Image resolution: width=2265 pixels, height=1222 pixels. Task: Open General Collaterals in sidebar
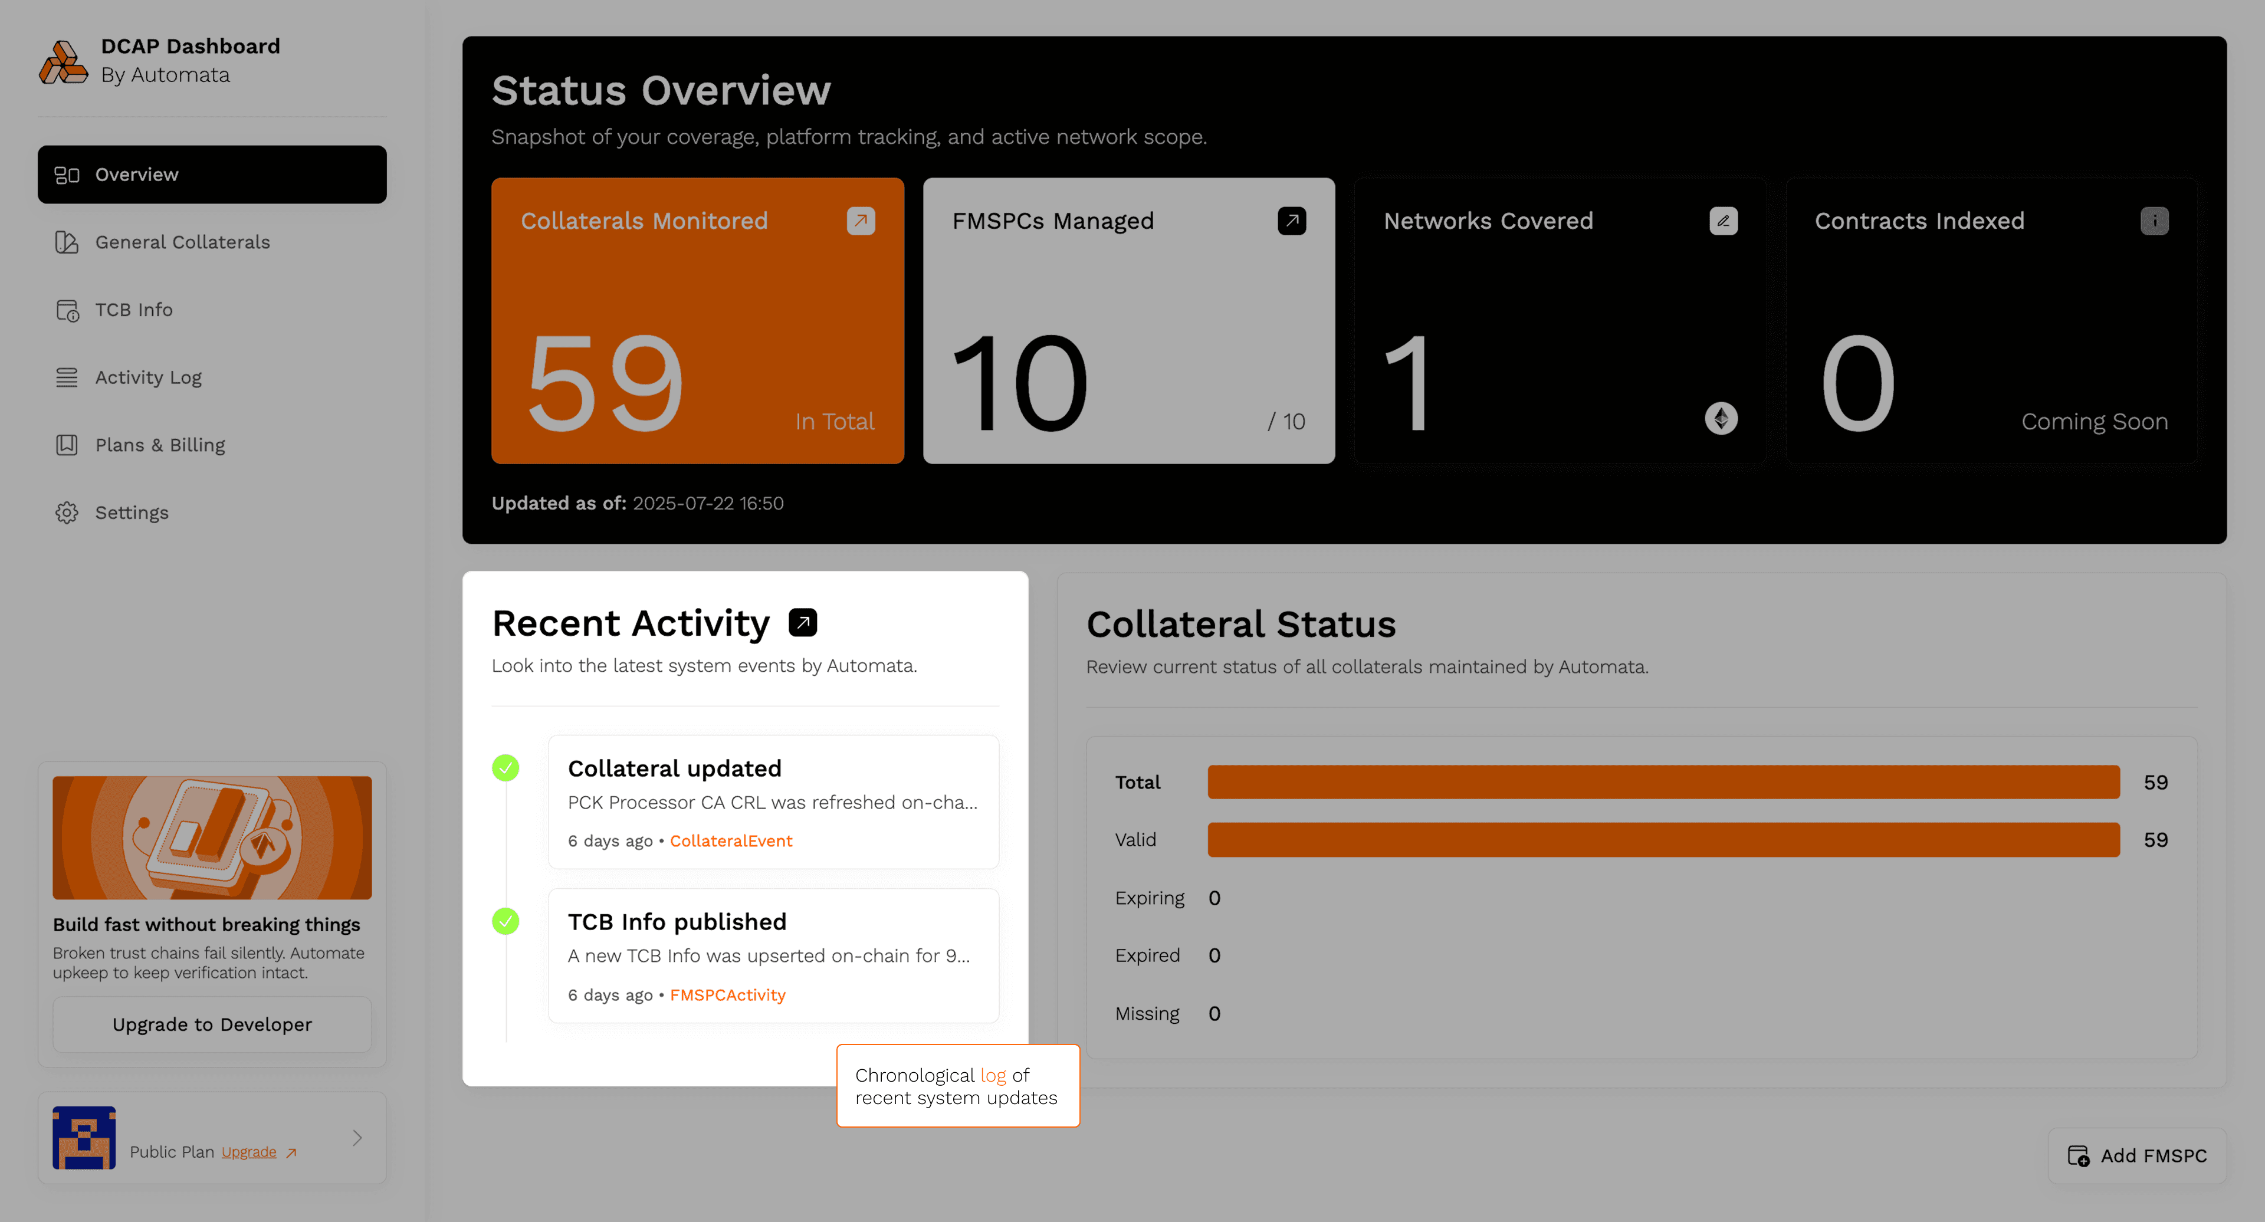click(x=182, y=242)
